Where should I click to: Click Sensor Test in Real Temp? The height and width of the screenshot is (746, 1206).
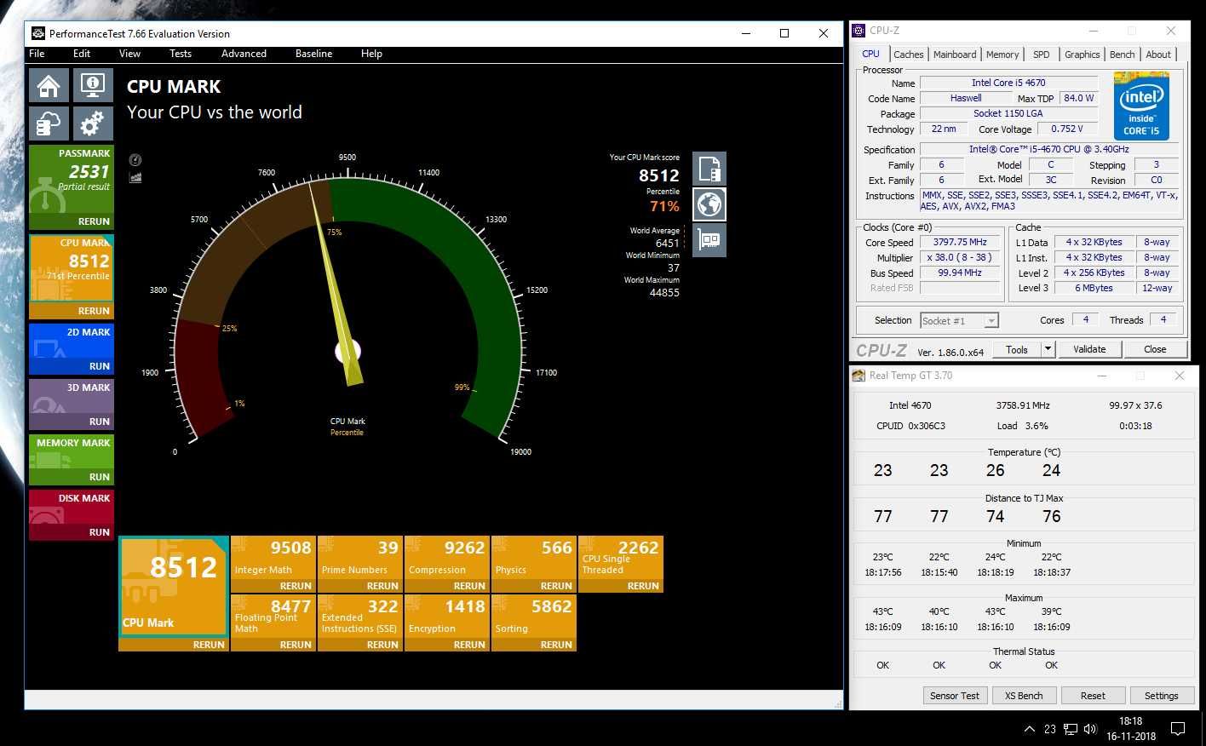954,696
